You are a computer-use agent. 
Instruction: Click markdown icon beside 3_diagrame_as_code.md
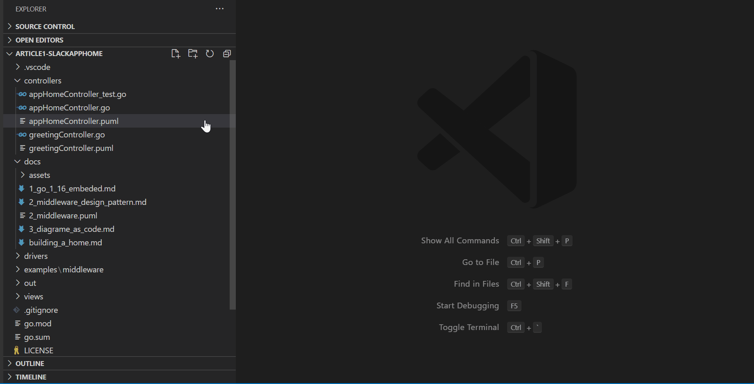(x=22, y=229)
